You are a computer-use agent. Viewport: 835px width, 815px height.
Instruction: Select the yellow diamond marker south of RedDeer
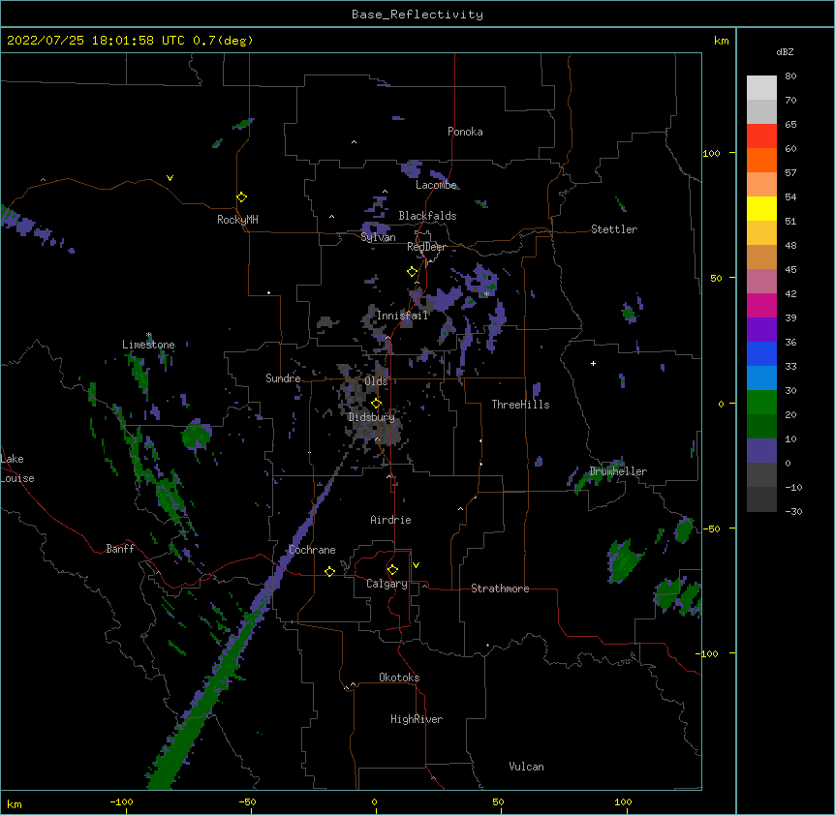[x=413, y=272]
